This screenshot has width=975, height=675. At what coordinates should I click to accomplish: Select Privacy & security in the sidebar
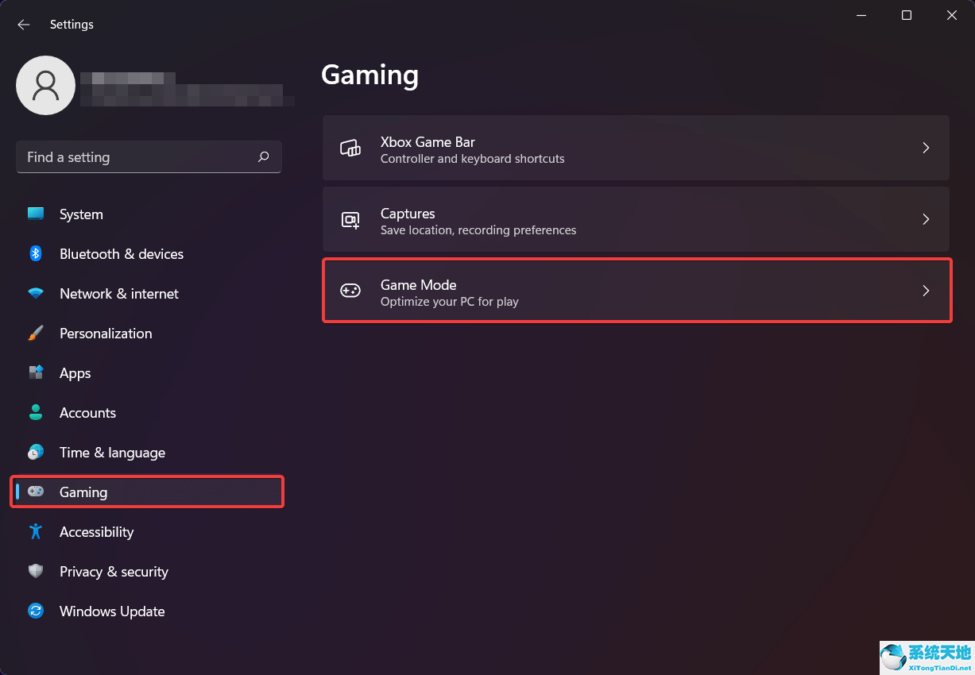click(114, 571)
